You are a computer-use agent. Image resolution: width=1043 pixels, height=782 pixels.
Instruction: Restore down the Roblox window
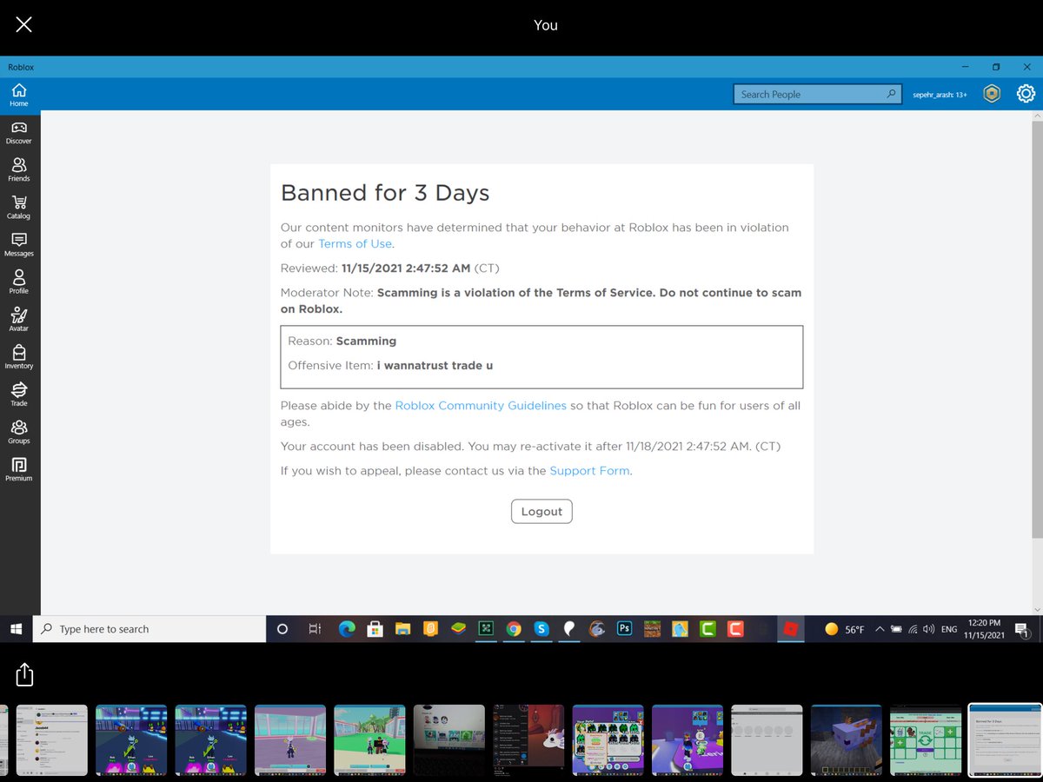[996, 67]
